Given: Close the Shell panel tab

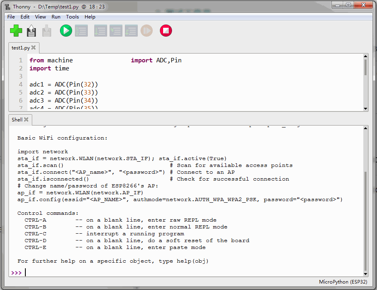Looking at the screenshot, I should tap(26, 119).
